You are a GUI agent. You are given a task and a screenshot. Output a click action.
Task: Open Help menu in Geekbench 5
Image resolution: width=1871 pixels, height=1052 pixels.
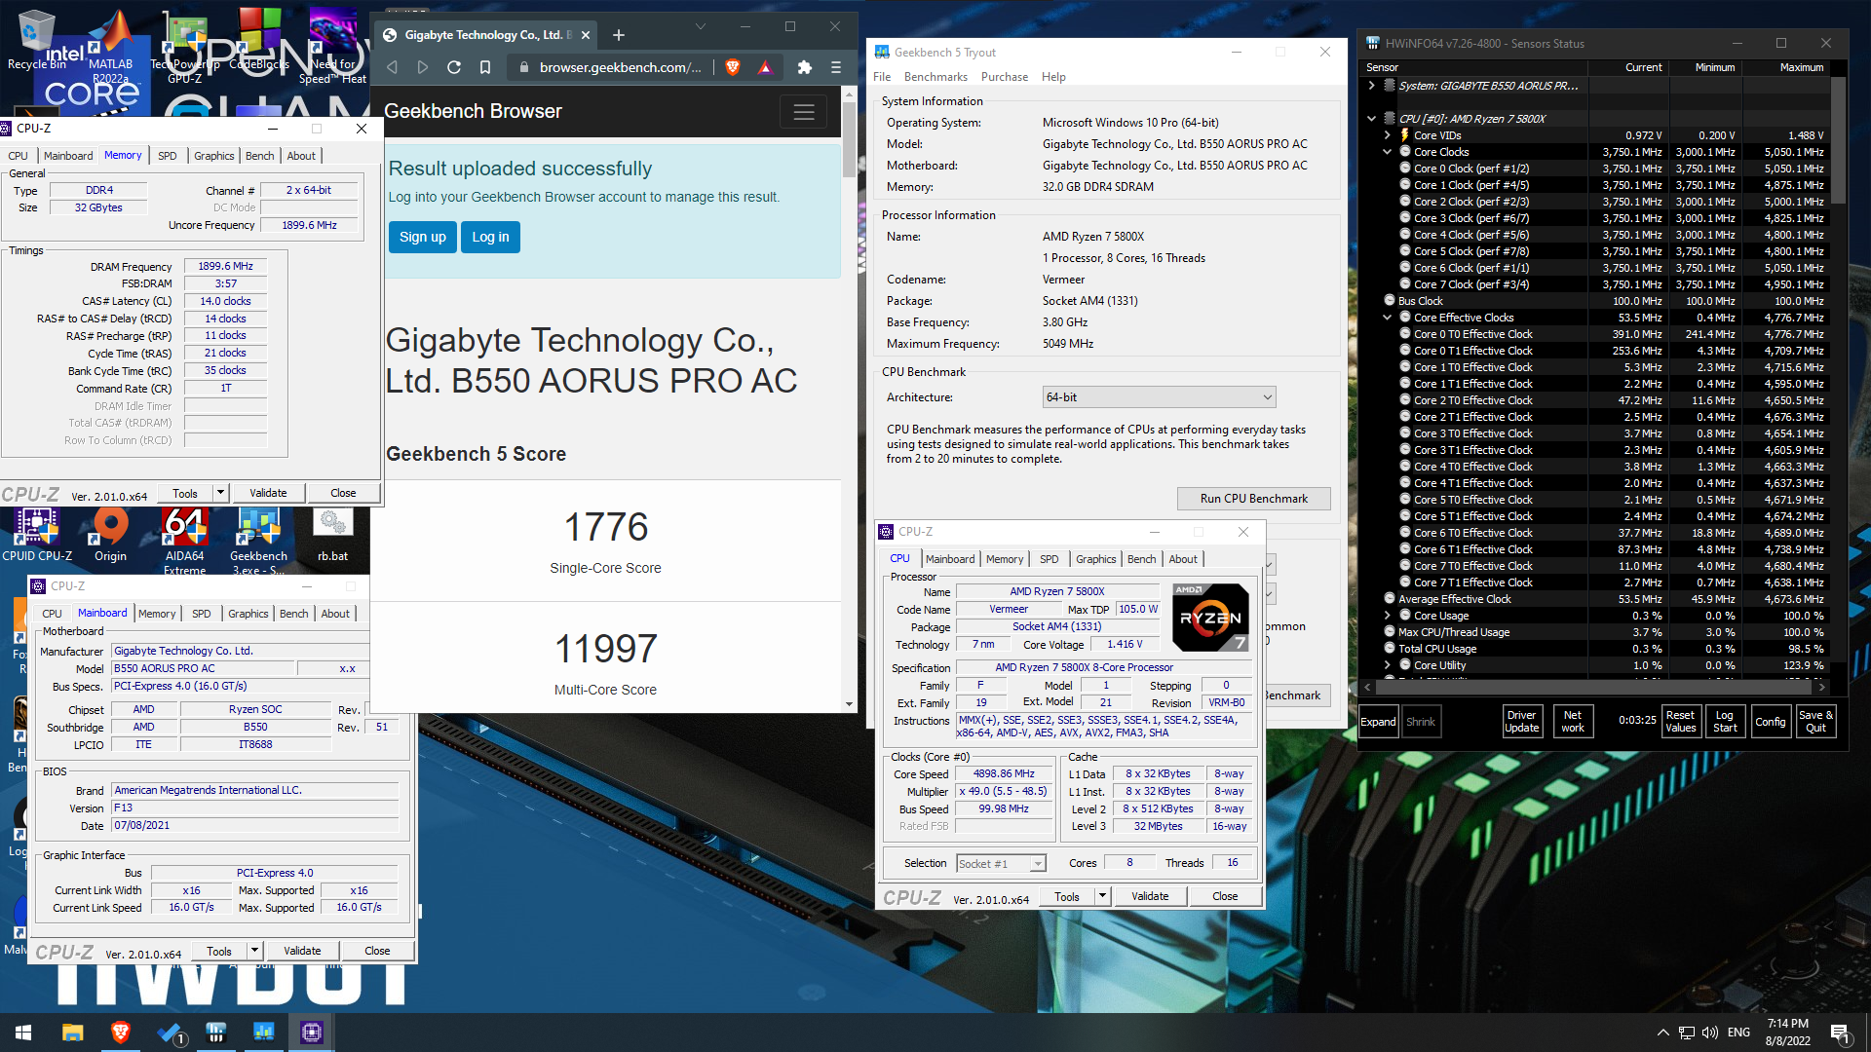pos(1053,77)
